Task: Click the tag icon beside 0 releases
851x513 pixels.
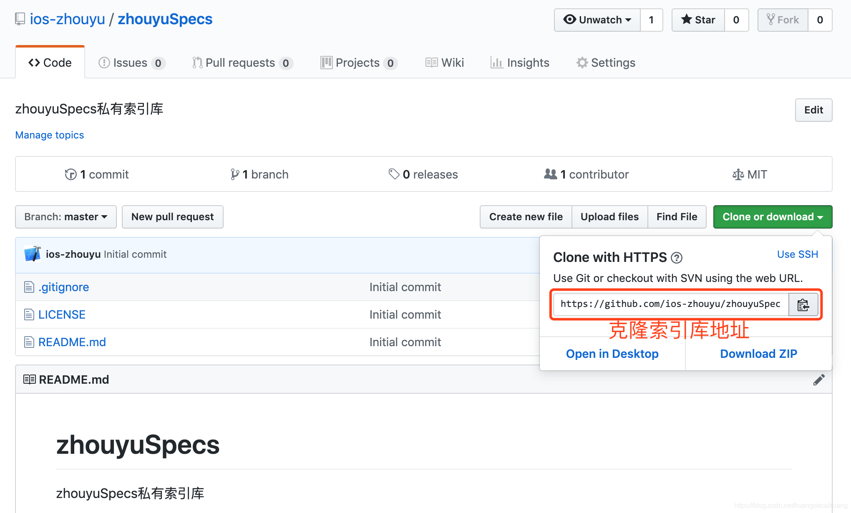Action: pyautogui.click(x=394, y=174)
